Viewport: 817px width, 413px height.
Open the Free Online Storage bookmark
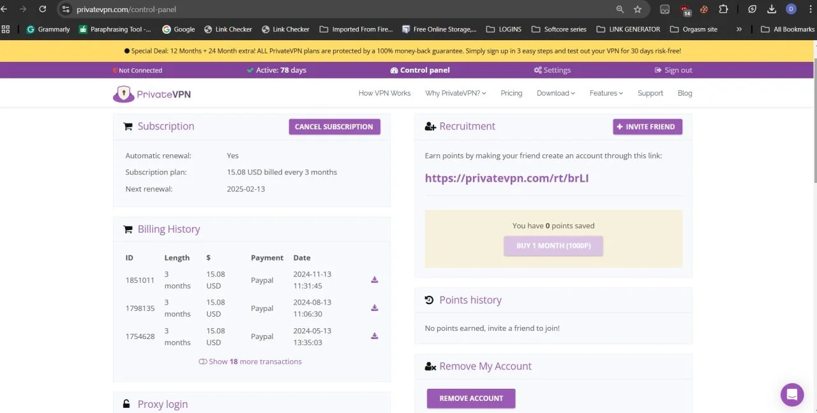click(439, 29)
